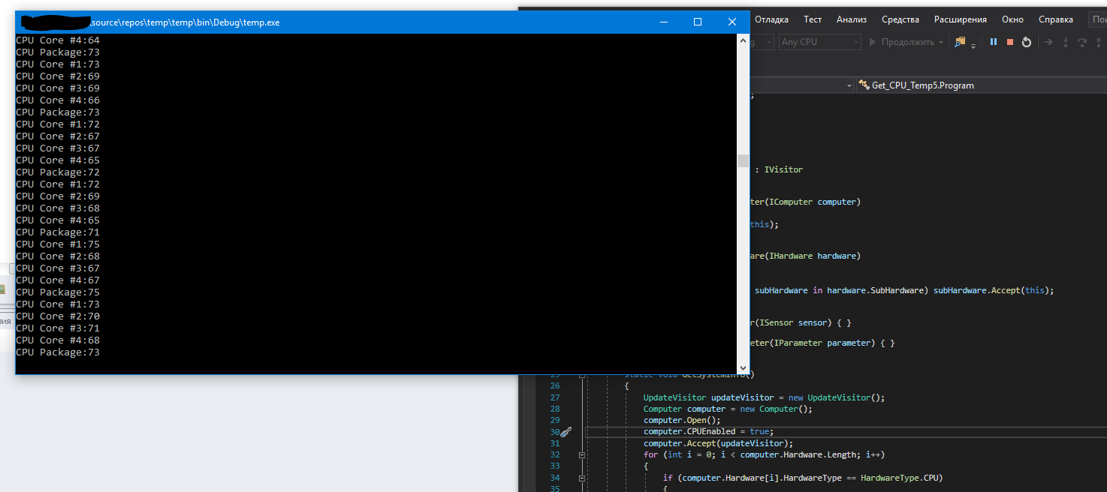Pause debugging with the Break All icon
The width and height of the screenshot is (1107, 492).
click(x=994, y=42)
